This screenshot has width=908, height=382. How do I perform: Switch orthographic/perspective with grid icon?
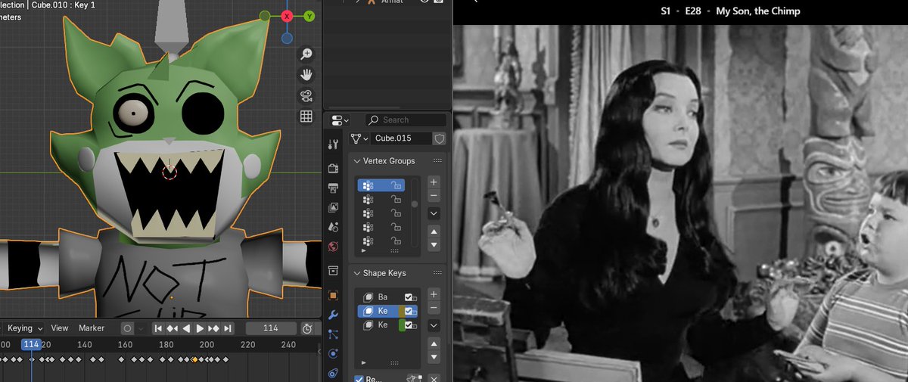[306, 116]
